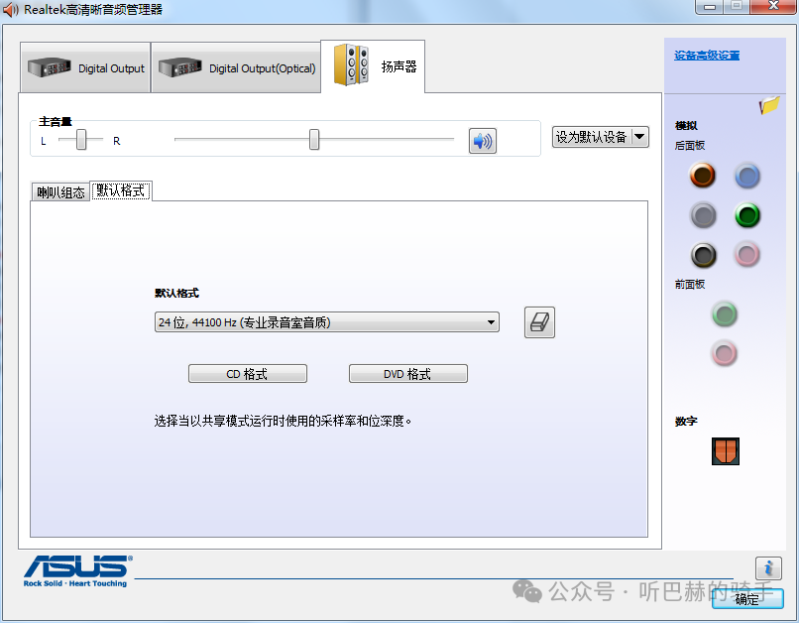
Task: Select the orange rear panel jack
Action: pyautogui.click(x=702, y=175)
